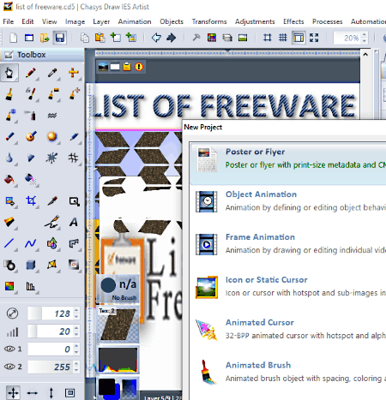The height and width of the screenshot is (400, 386).
Task: Click the eye icon labeled 1
Action: coord(9,349)
